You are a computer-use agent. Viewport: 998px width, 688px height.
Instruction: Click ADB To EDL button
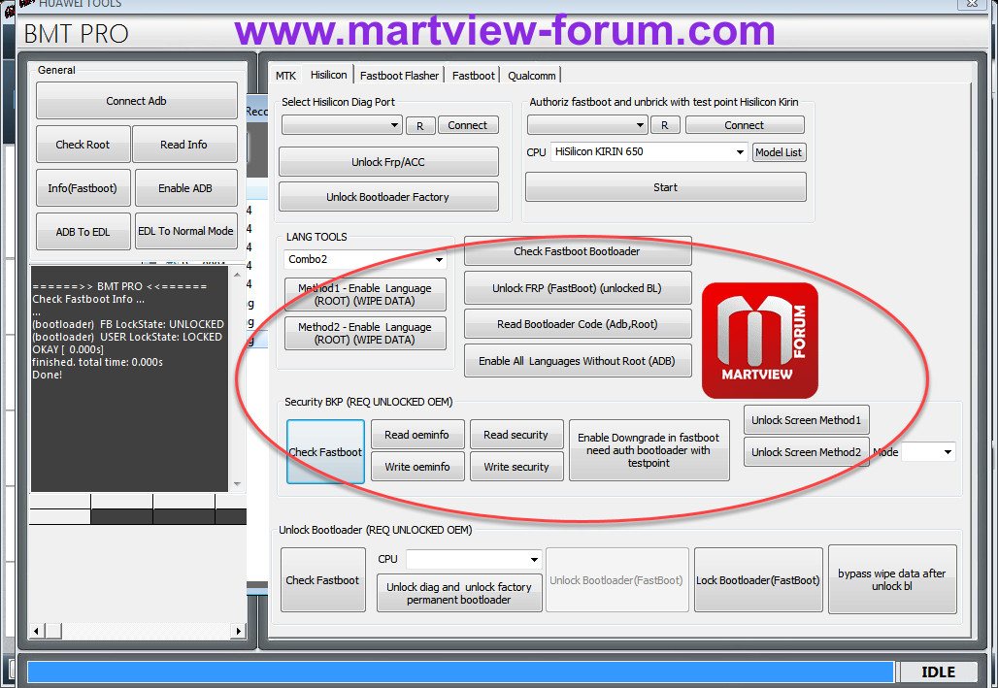click(83, 232)
